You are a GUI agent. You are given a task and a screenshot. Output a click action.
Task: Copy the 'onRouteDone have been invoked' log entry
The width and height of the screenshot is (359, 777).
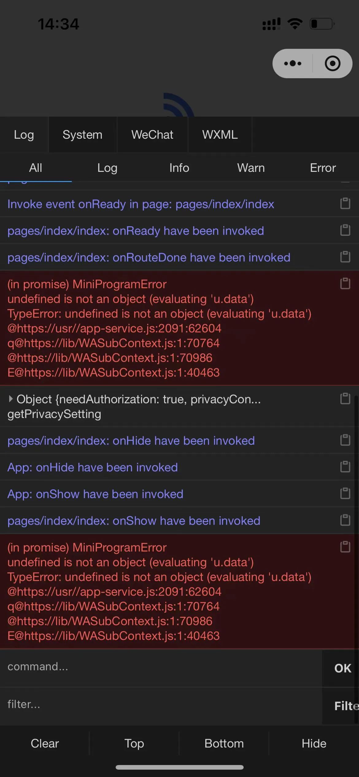tap(345, 257)
